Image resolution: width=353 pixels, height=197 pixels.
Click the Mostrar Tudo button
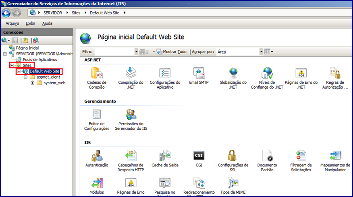[x=172, y=52]
